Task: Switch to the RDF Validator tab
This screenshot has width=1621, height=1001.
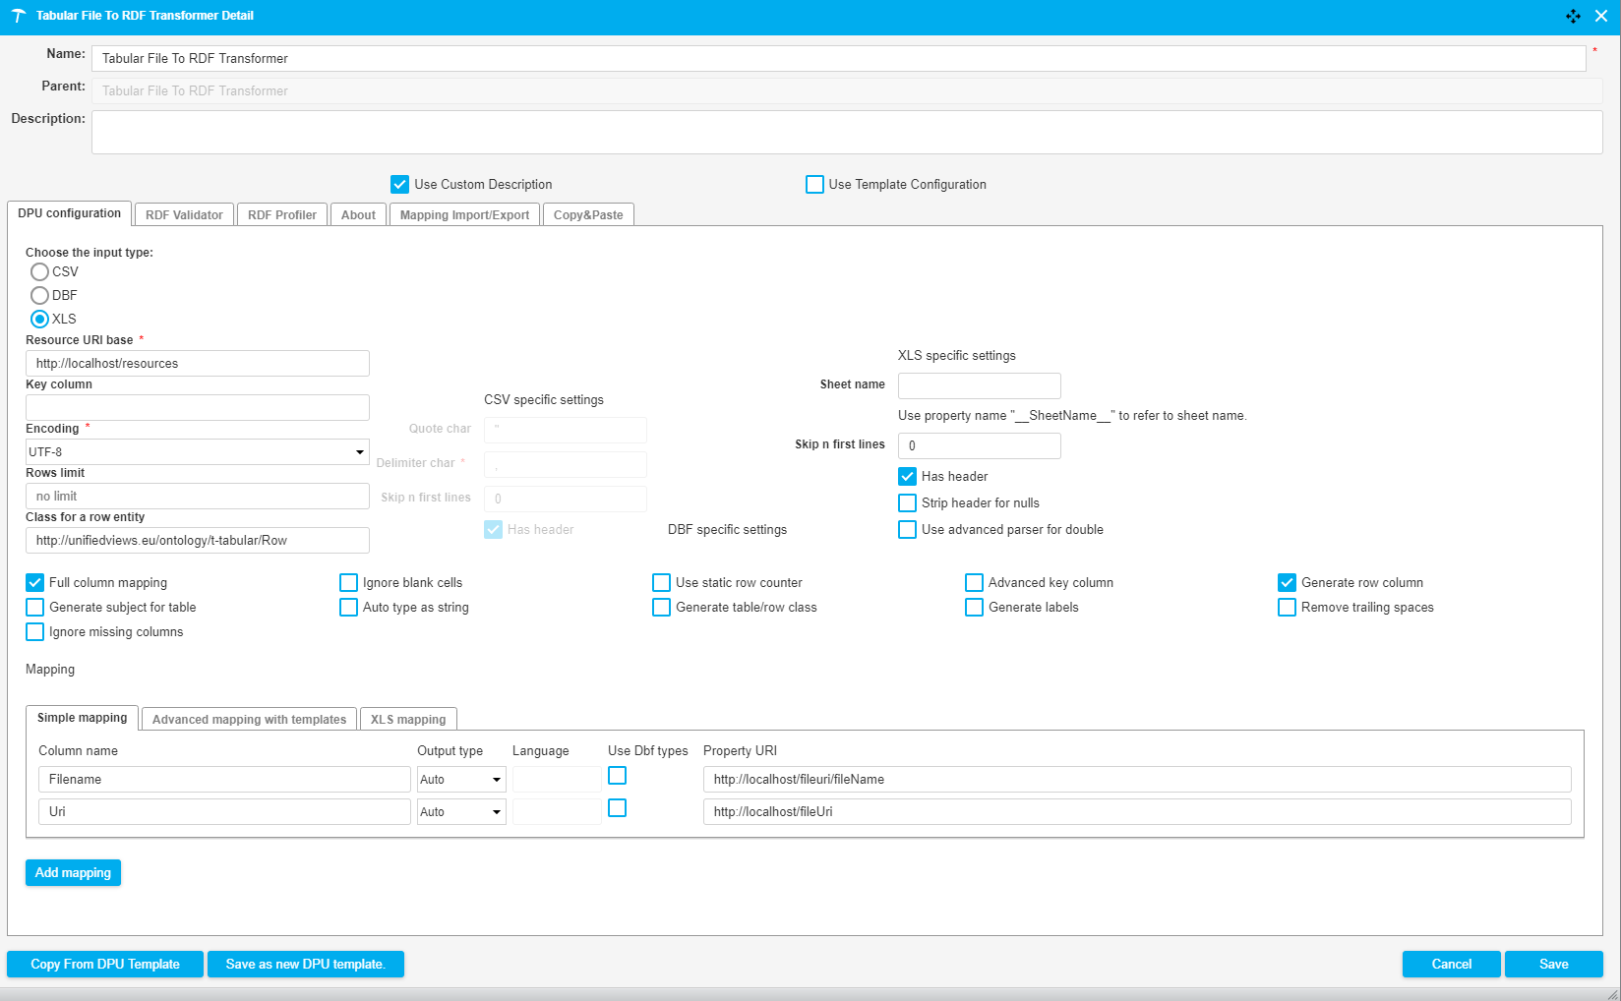Action: click(x=184, y=215)
